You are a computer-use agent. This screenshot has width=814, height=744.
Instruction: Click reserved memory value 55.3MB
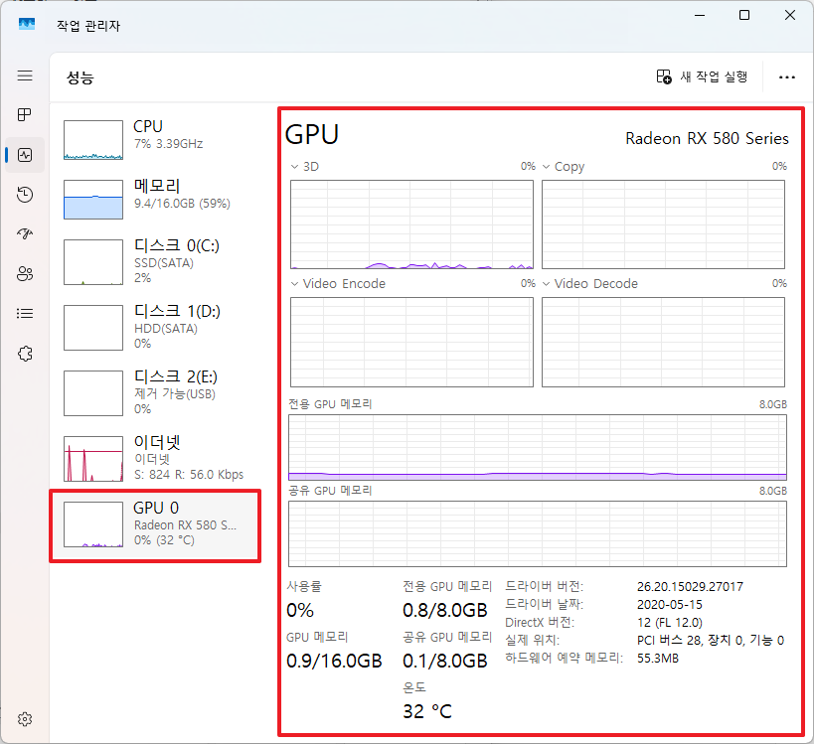[658, 659]
